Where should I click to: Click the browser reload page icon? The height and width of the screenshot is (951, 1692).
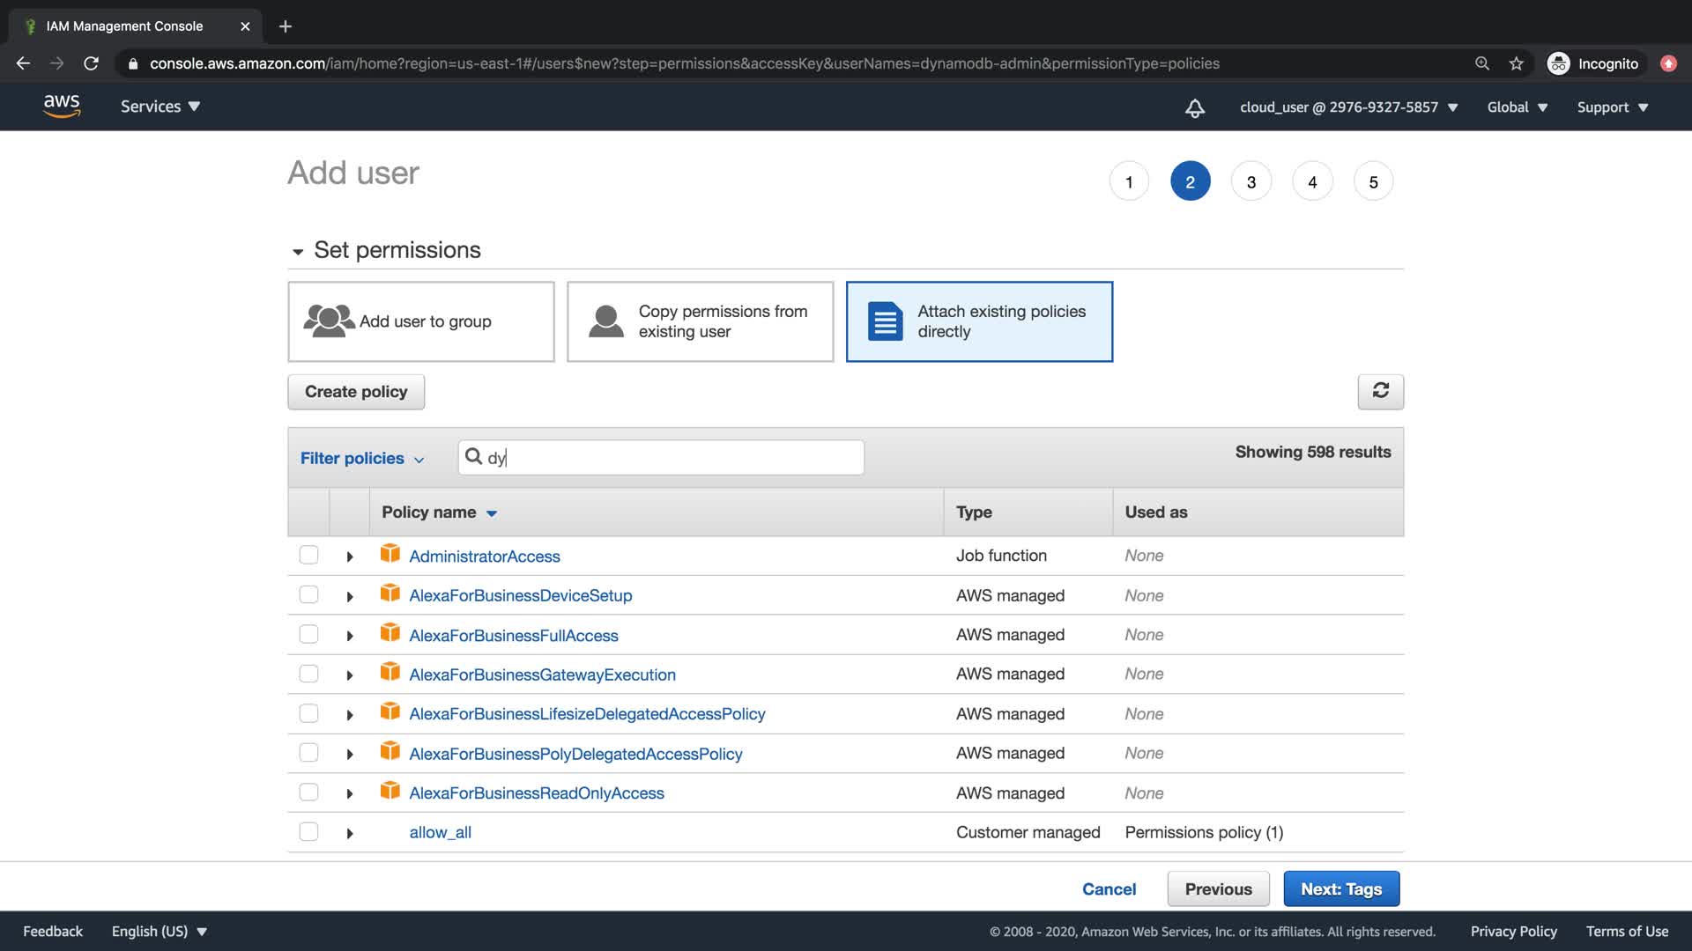click(x=91, y=63)
